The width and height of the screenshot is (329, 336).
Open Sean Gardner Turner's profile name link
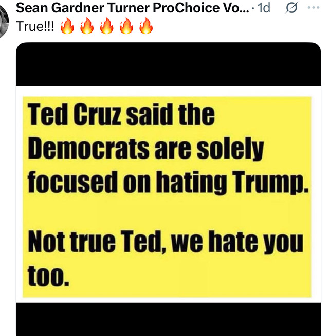click(133, 8)
